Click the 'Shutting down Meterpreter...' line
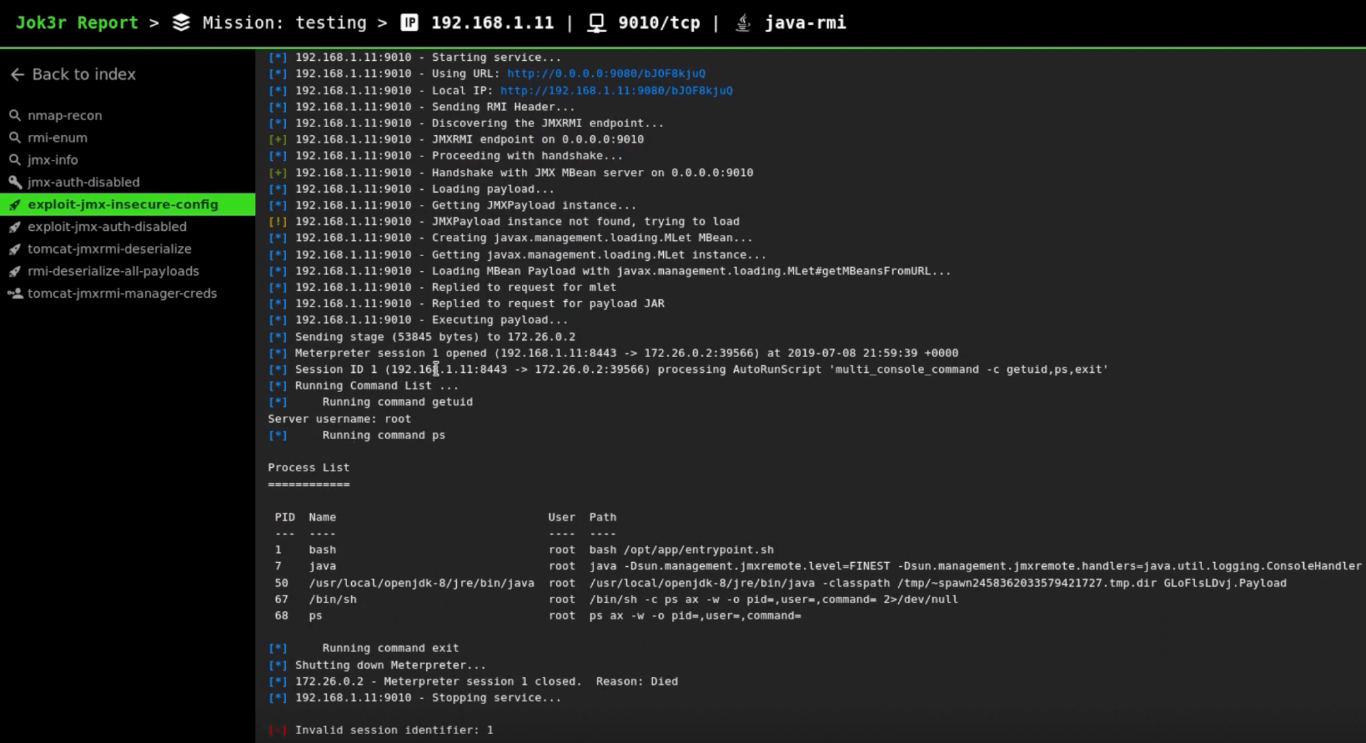The width and height of the screenshot is (1366, 743). point(377,664)
